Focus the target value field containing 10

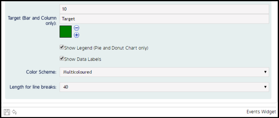point(164,9)
